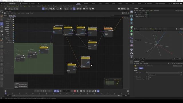Viewport: 183px width, 103px height.
Task: Go back in Attributes manager history
Action: [x=168, y=64]
